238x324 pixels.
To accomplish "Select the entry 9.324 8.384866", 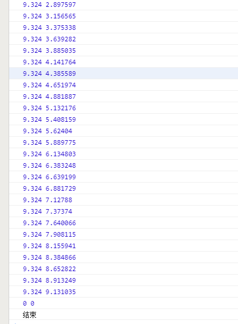I will tap(123, 257).
